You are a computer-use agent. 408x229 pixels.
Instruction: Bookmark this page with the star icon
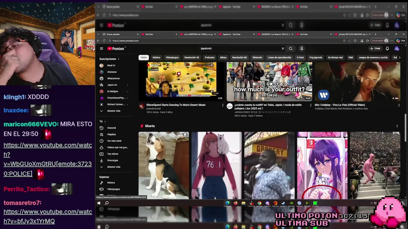pyautogui.click(x=349, y=41)
